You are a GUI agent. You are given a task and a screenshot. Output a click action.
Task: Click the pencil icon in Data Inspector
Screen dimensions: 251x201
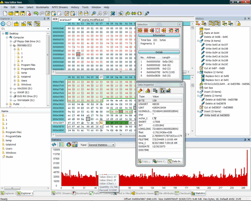click(x=141, y=90)
